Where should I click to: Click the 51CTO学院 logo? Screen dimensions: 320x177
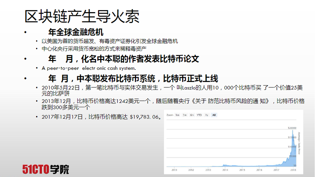[x=46, y=169]
